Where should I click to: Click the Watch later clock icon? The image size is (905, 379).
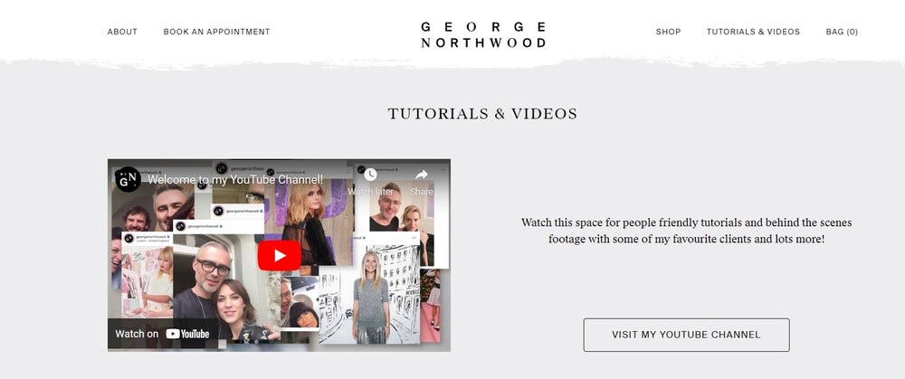[x=370, y=175]
